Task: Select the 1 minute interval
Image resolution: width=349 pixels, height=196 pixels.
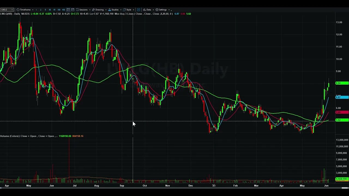Action: 36,10
